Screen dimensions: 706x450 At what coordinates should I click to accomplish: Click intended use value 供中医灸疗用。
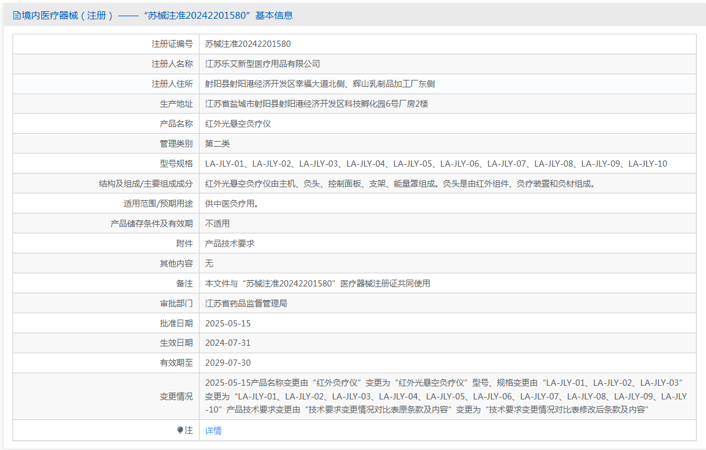click(232, 203)
